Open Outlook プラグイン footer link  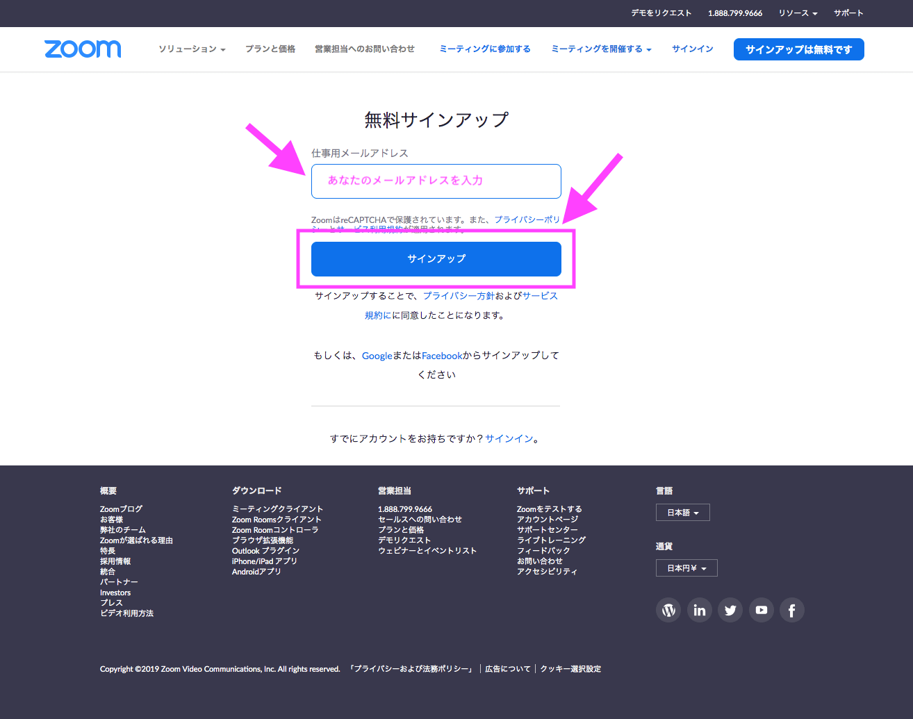point(265,551)
